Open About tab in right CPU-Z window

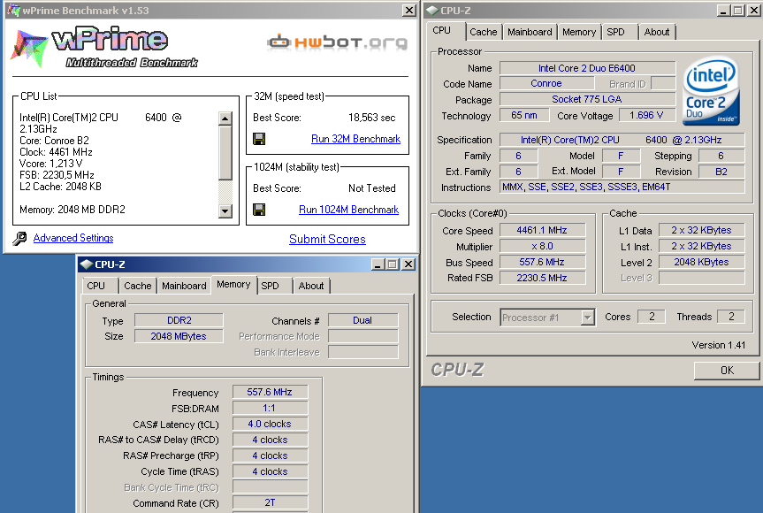pos(656,32)
